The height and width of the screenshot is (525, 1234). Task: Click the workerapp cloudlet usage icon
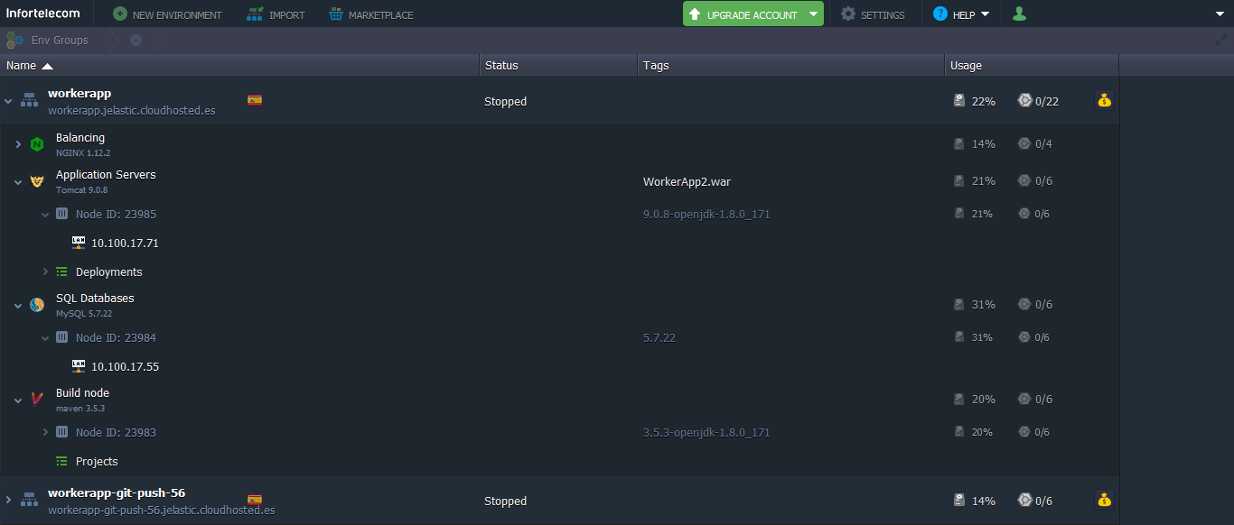(x=1024, y=101)
